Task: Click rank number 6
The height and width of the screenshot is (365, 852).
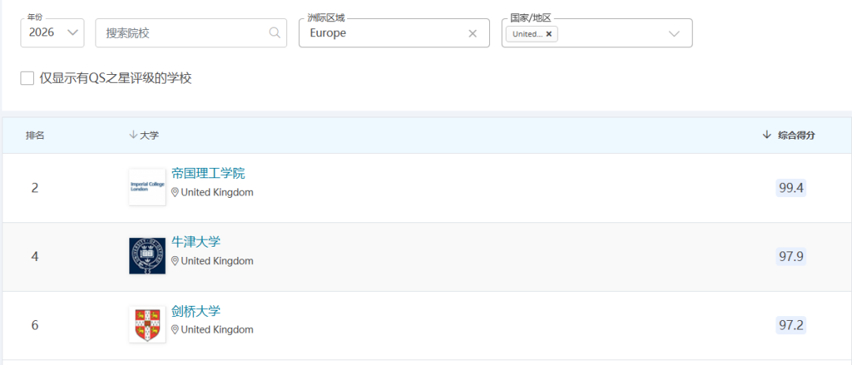Action: point(35,326)
